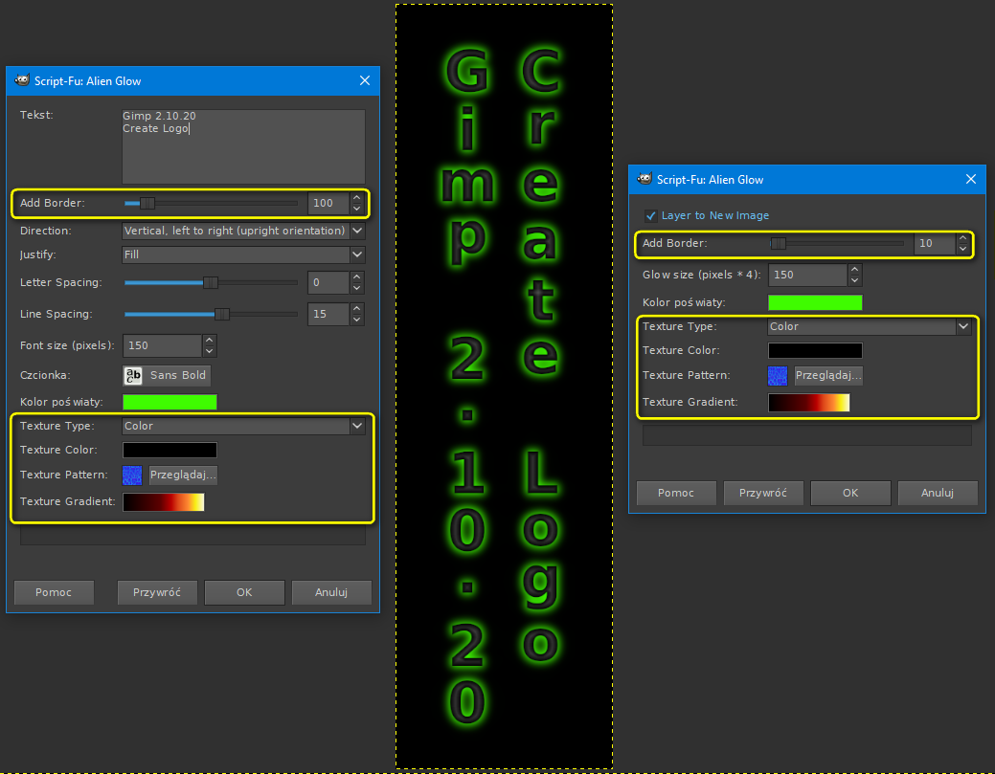Increase Letter Spacing spinner value
This screenshot has height=774, width=995.
(x=356, y=277)
